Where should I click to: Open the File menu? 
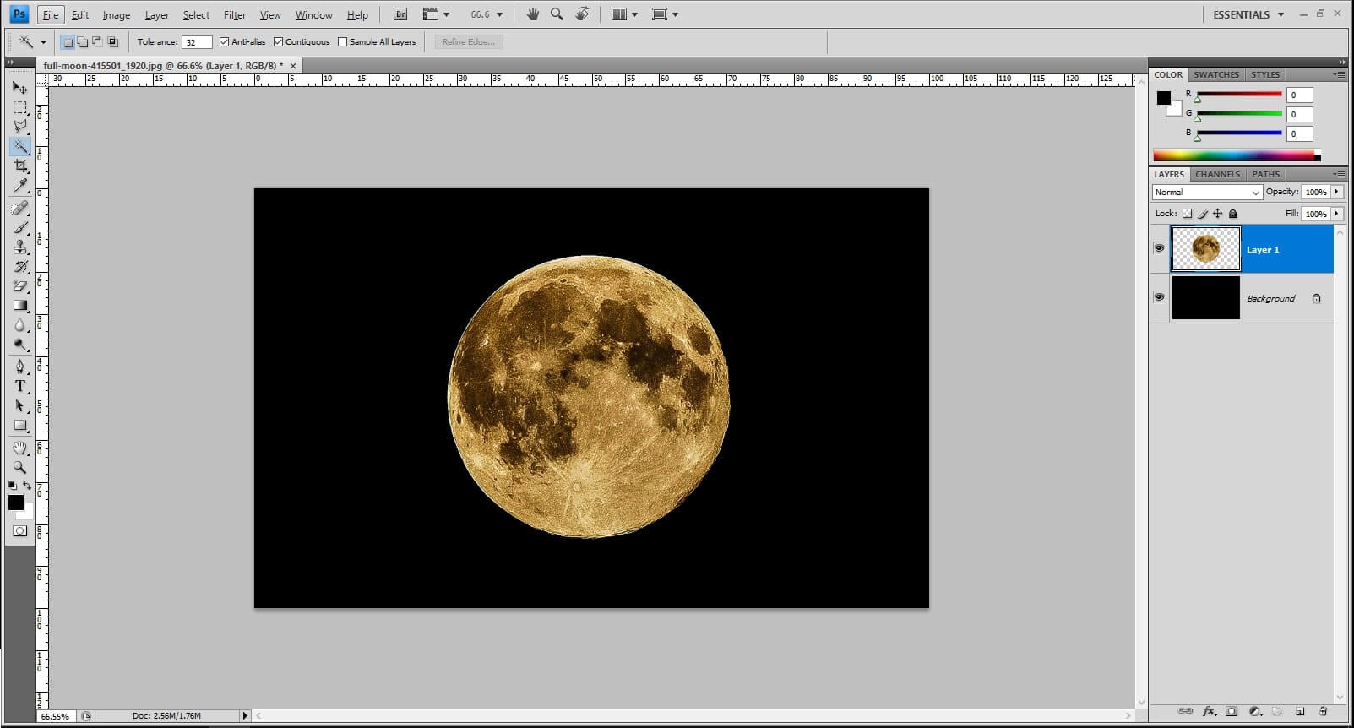51,14
